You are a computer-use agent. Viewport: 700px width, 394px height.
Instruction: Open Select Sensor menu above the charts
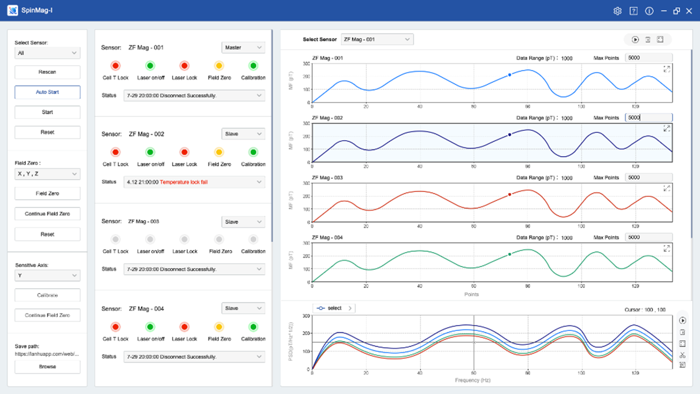(377, 39)
